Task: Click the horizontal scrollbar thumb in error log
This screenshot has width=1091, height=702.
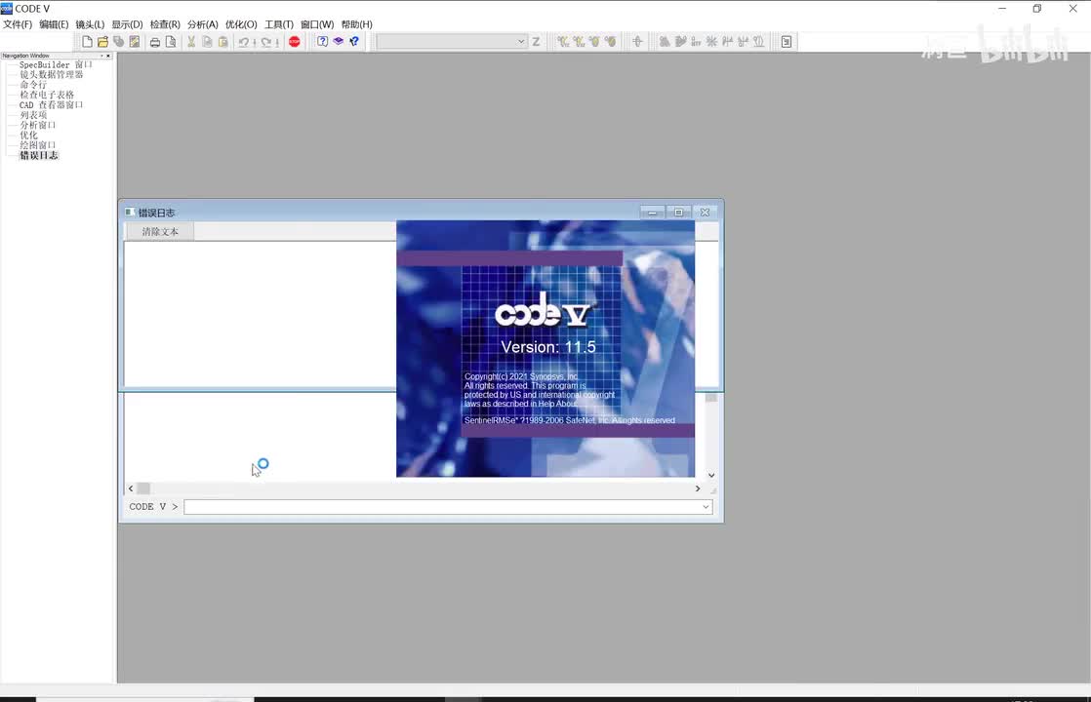Action: [143, 488]
